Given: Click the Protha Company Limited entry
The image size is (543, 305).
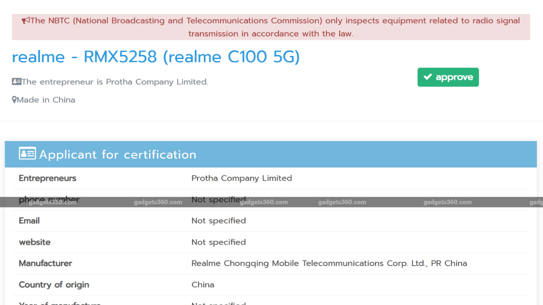Looking at the screenshot, I should (x=241, y=178).
